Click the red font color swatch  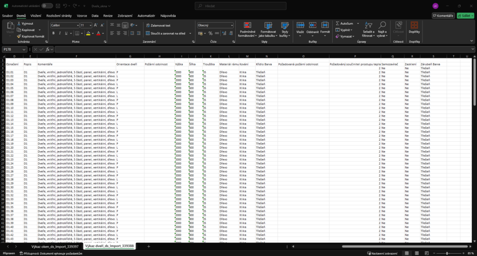(98, 33)
